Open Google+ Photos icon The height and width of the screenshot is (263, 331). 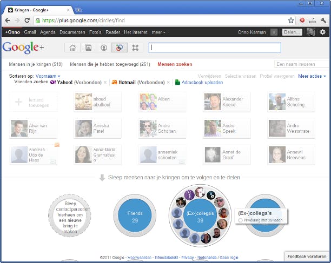coord(88,48)
